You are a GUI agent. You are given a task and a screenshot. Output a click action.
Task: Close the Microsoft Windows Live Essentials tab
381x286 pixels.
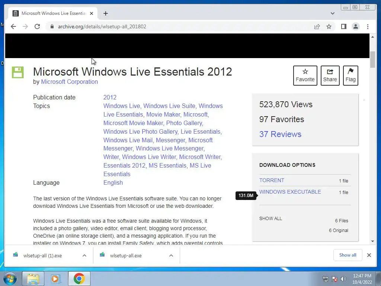[x=92, y=13]
